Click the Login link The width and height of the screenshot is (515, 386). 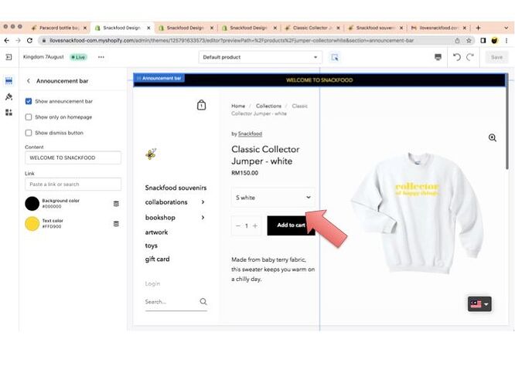pyautogui.click(x=152, y=283)
